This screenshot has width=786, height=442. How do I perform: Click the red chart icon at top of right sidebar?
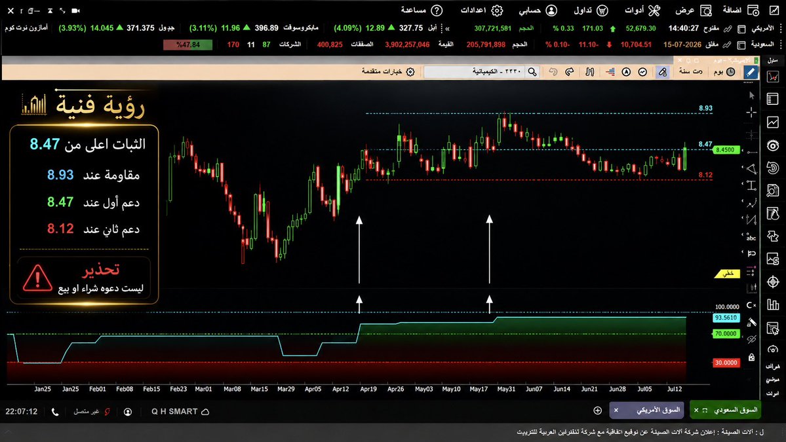[x=773, y=77]
